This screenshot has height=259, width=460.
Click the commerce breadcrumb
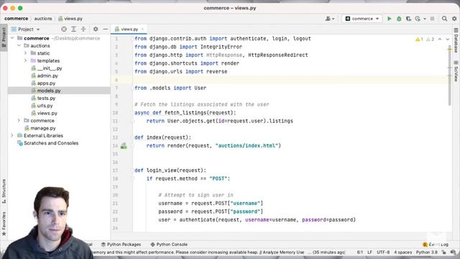click(16, 19)
